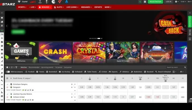Switch to 1st period tab
This screenshot has width=192, height=110.
click(x=58, y=67)
